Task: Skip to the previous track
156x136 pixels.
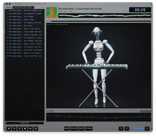Action: point(9,128)
